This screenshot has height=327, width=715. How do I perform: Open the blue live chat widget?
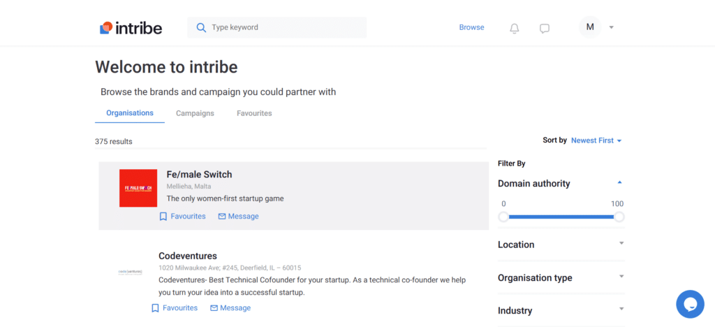(690, 304)
